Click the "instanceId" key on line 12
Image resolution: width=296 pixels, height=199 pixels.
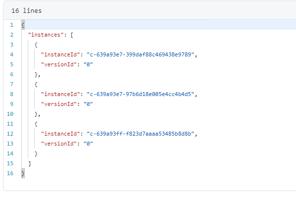click(59, 134)
